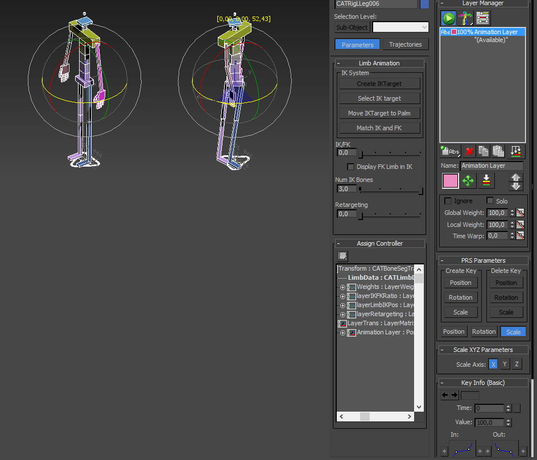Select the Parameters tab
Screen dimensions: 537x460
click(357, 44)
